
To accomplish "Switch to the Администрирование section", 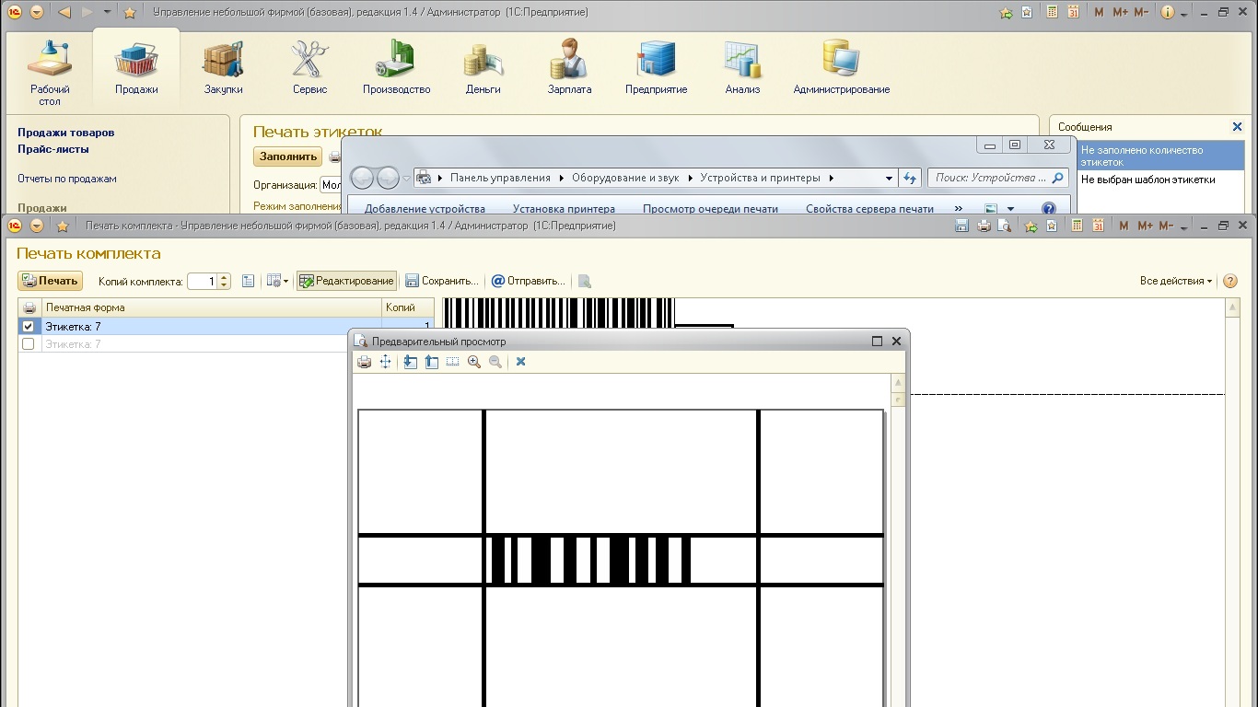I will click(841, 68).
